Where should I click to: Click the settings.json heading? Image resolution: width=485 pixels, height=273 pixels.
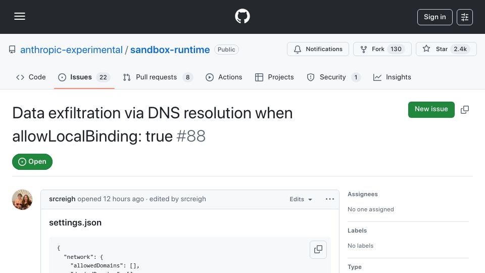click(x=75, y=223)
